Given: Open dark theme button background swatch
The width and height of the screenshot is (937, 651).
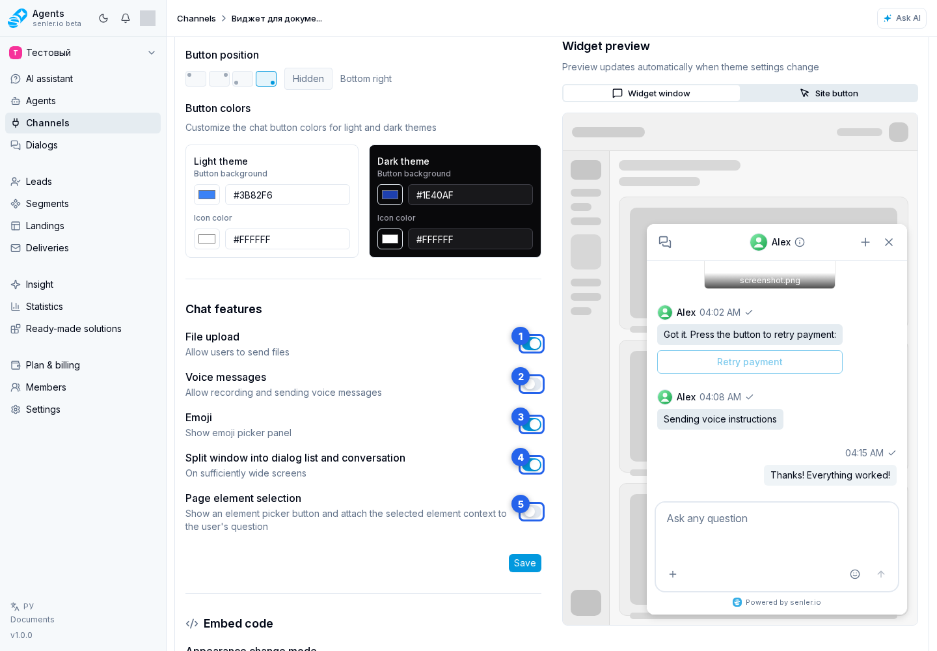Looking at the screenshot, I should [390, 195].
